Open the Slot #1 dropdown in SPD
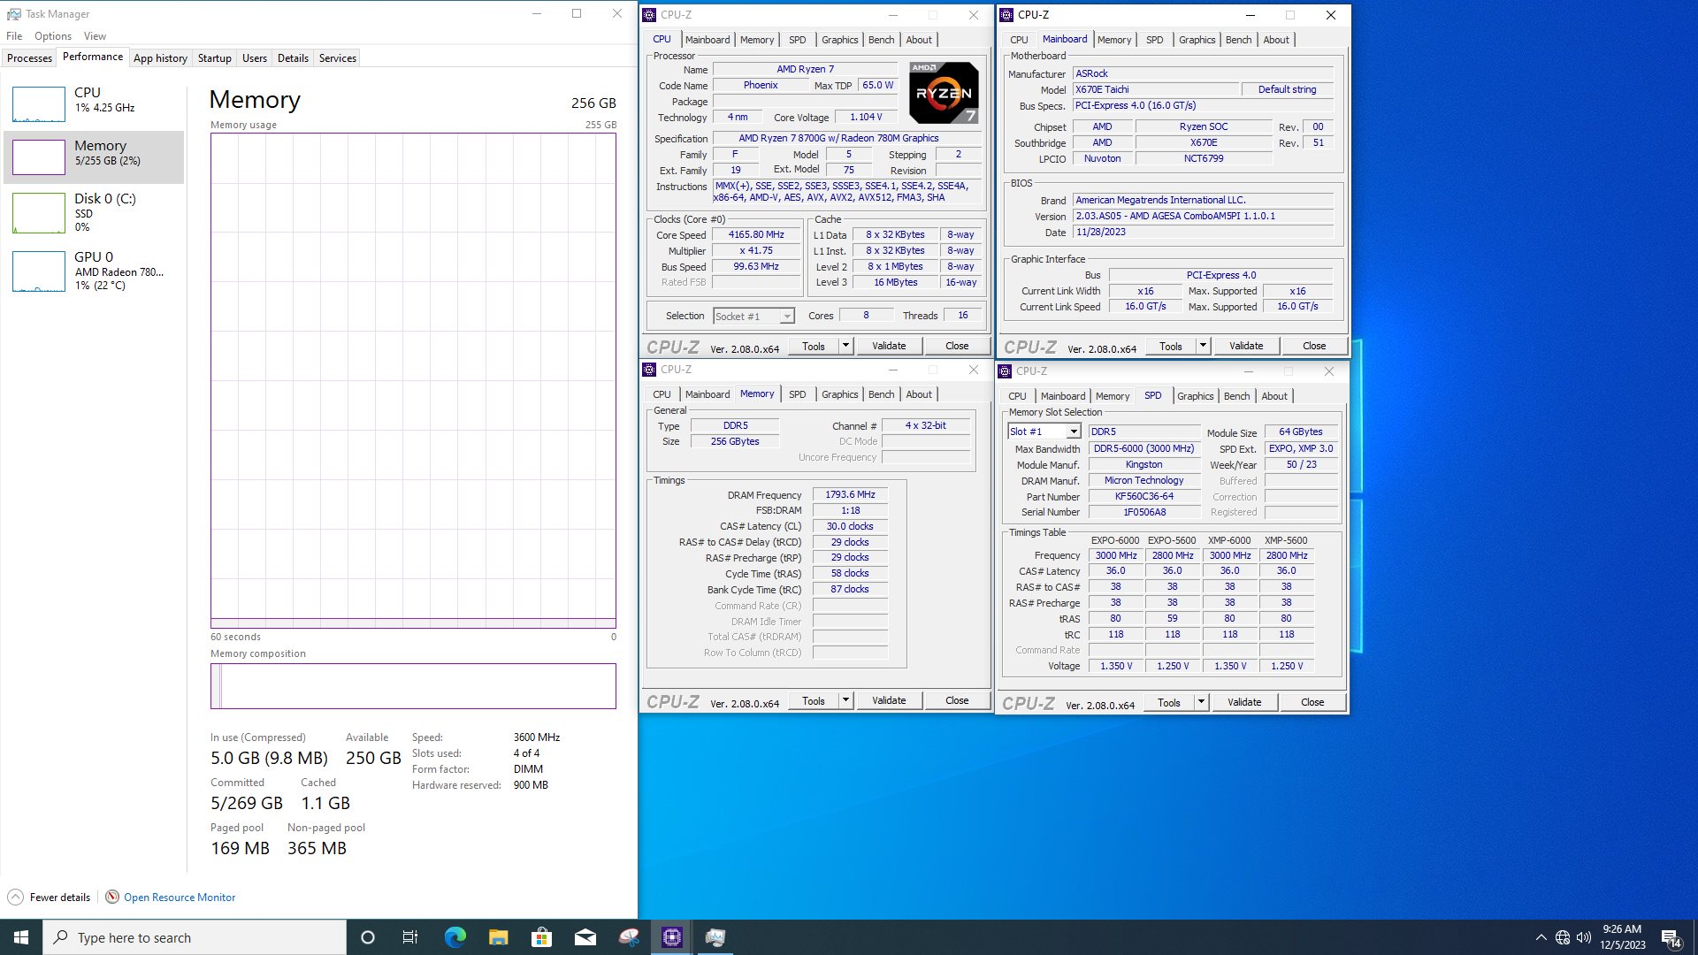1698x955 pixels. click(1073, 432)
